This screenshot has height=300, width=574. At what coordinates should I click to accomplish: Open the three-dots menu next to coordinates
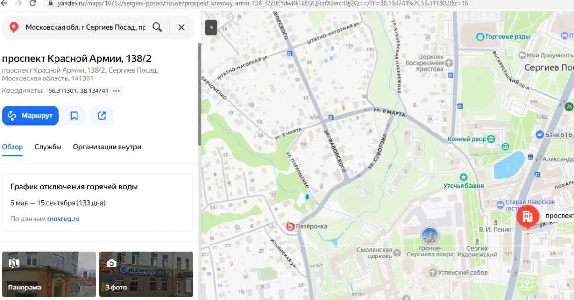[x=117, y=91]
